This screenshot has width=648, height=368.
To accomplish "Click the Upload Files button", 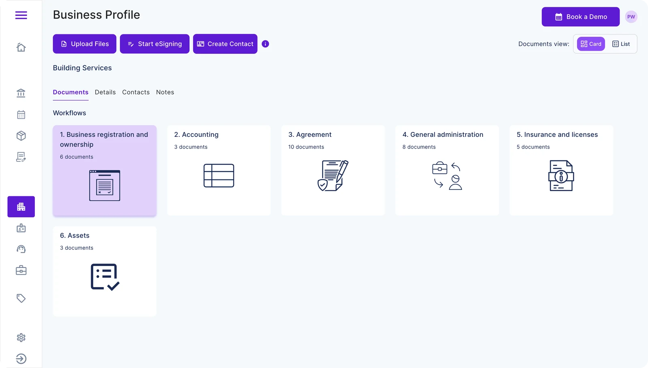I will tap(85, 44).
